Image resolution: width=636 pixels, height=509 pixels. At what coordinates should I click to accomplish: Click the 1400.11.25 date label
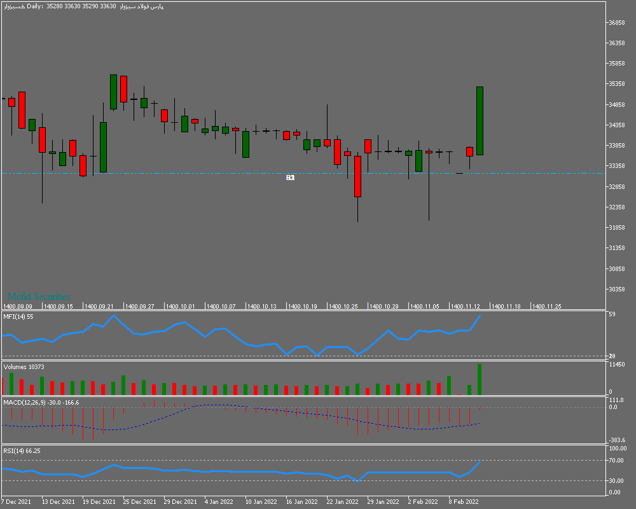(x=547, y=307)
